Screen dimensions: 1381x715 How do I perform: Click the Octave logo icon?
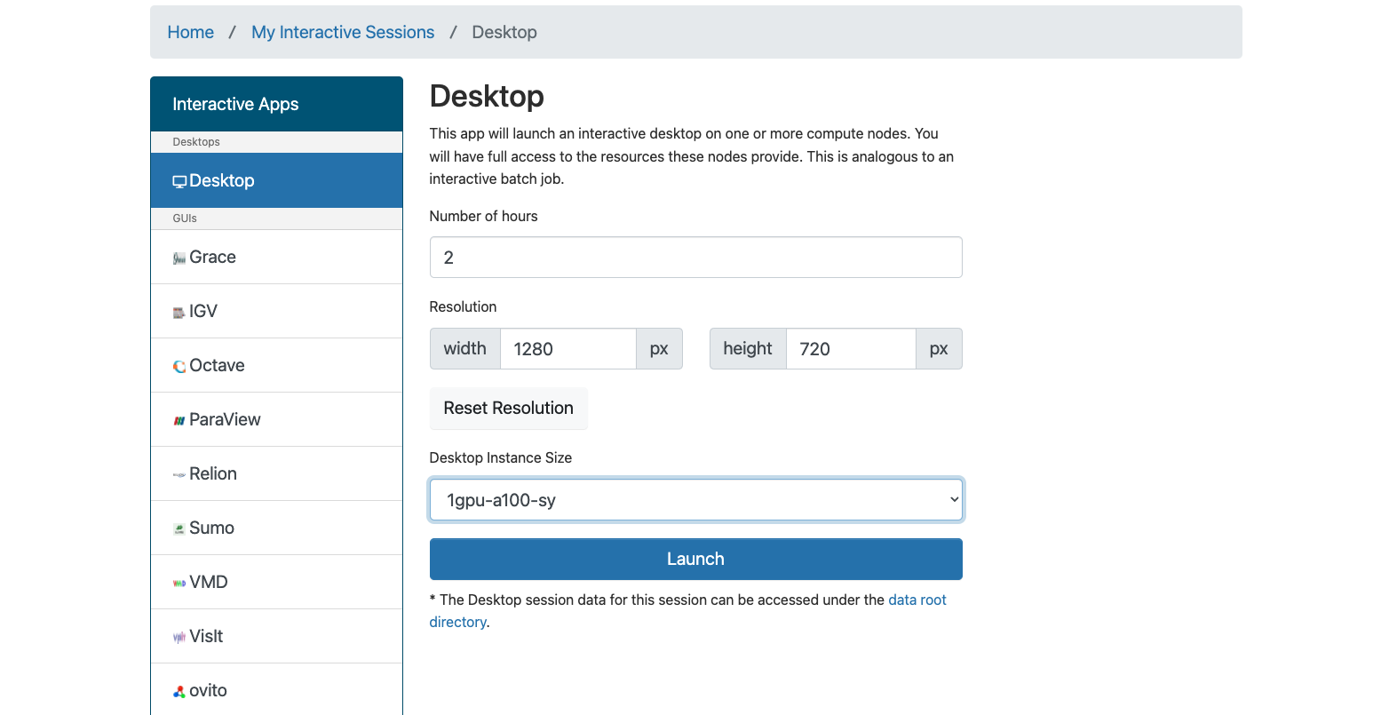coord(179,366)
